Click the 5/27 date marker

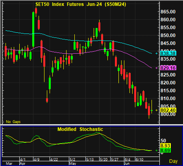pyautogui.click(x=115, y=159)
